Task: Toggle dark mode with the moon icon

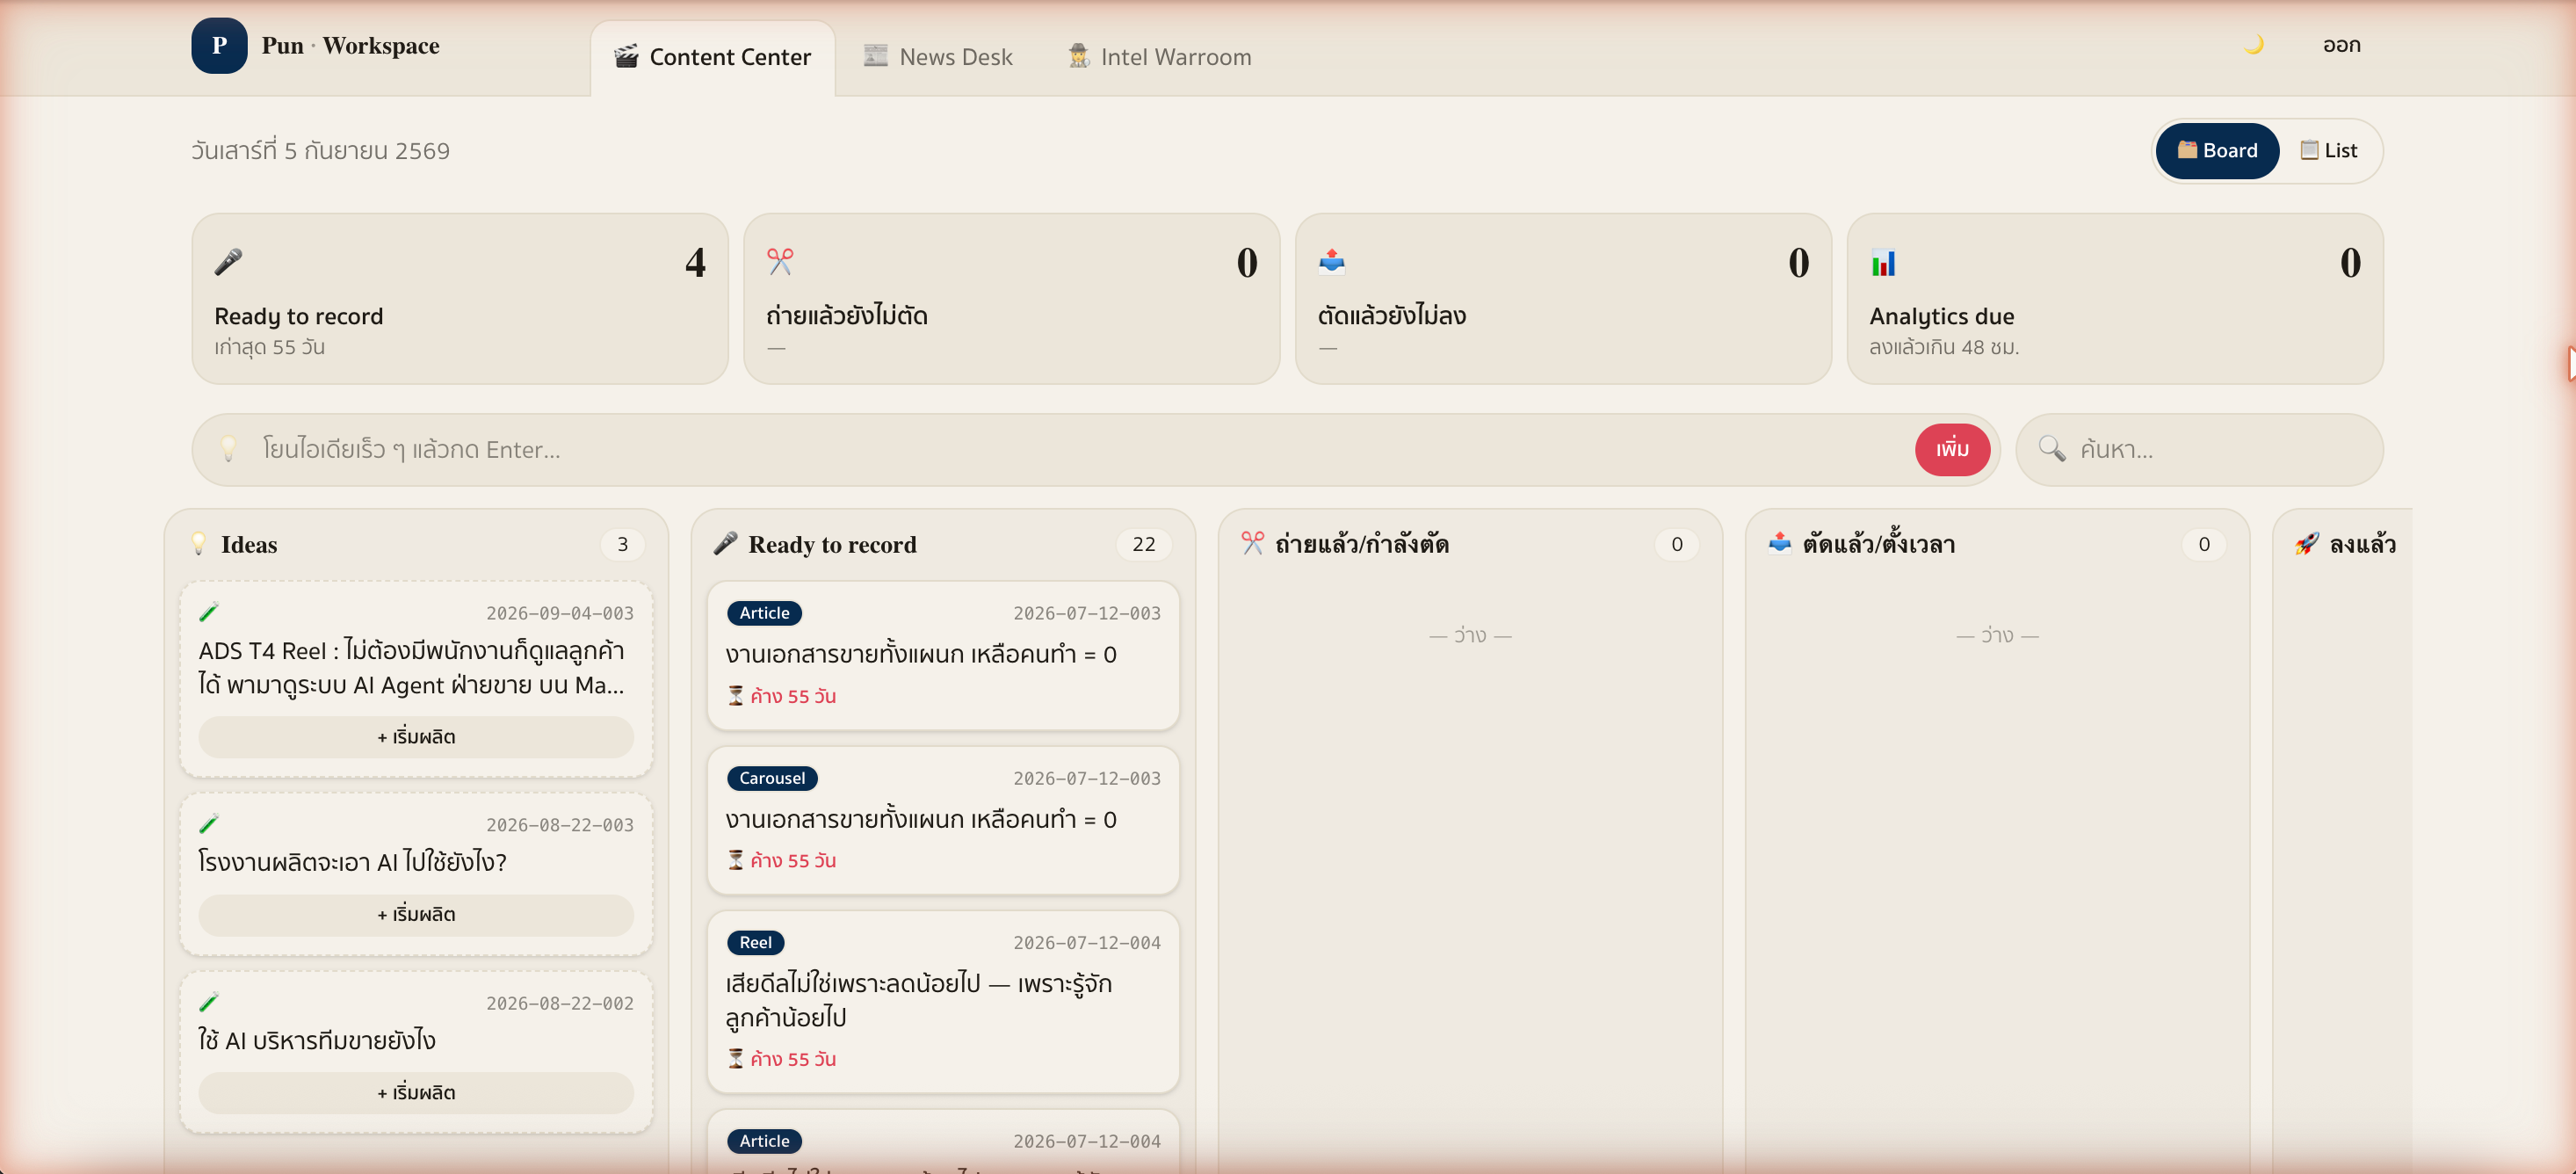Action: [x=2254, y=45]
